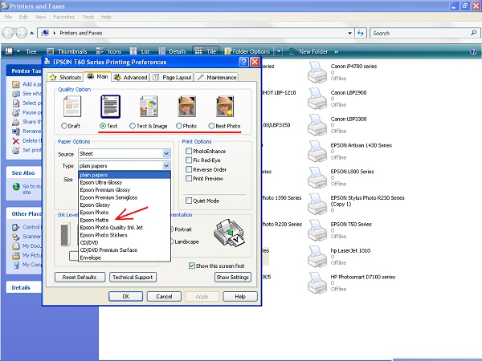482x361 pixels.
Task: Switch to Tree view in toolbar
Action: 31,51
